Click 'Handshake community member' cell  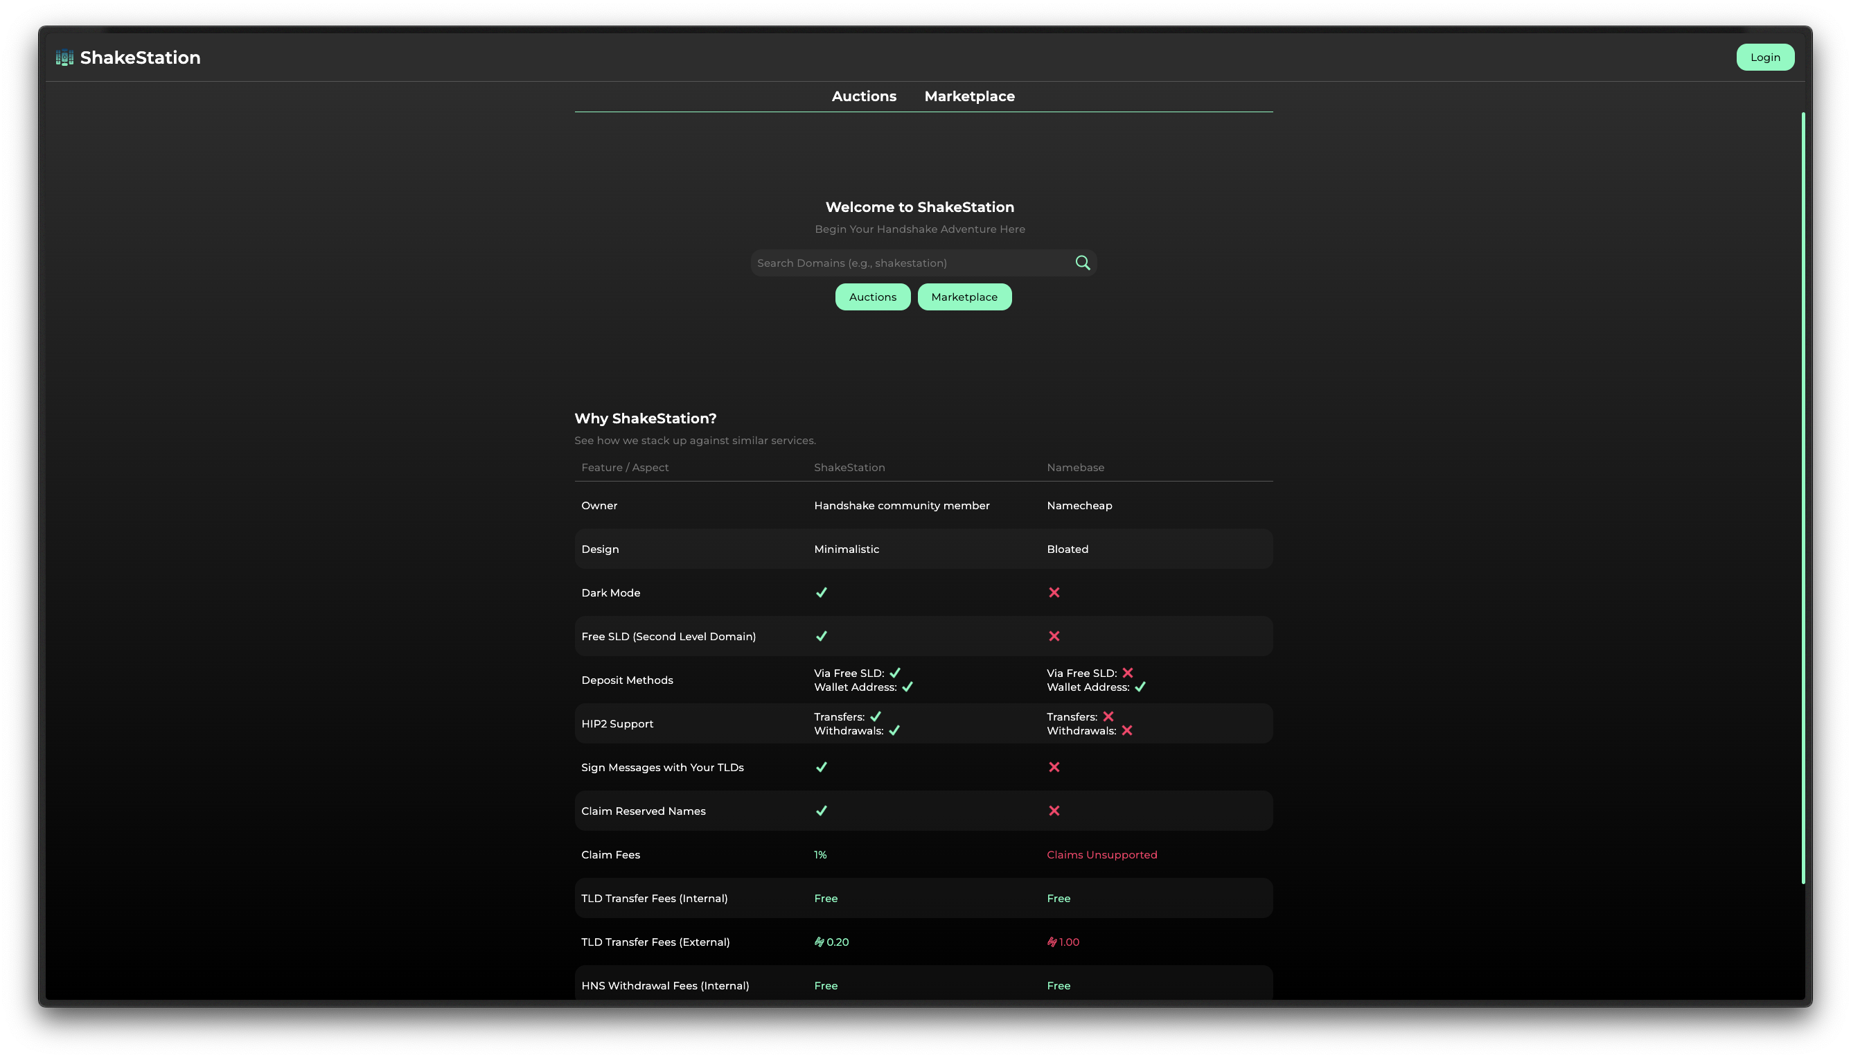[901, 506]
